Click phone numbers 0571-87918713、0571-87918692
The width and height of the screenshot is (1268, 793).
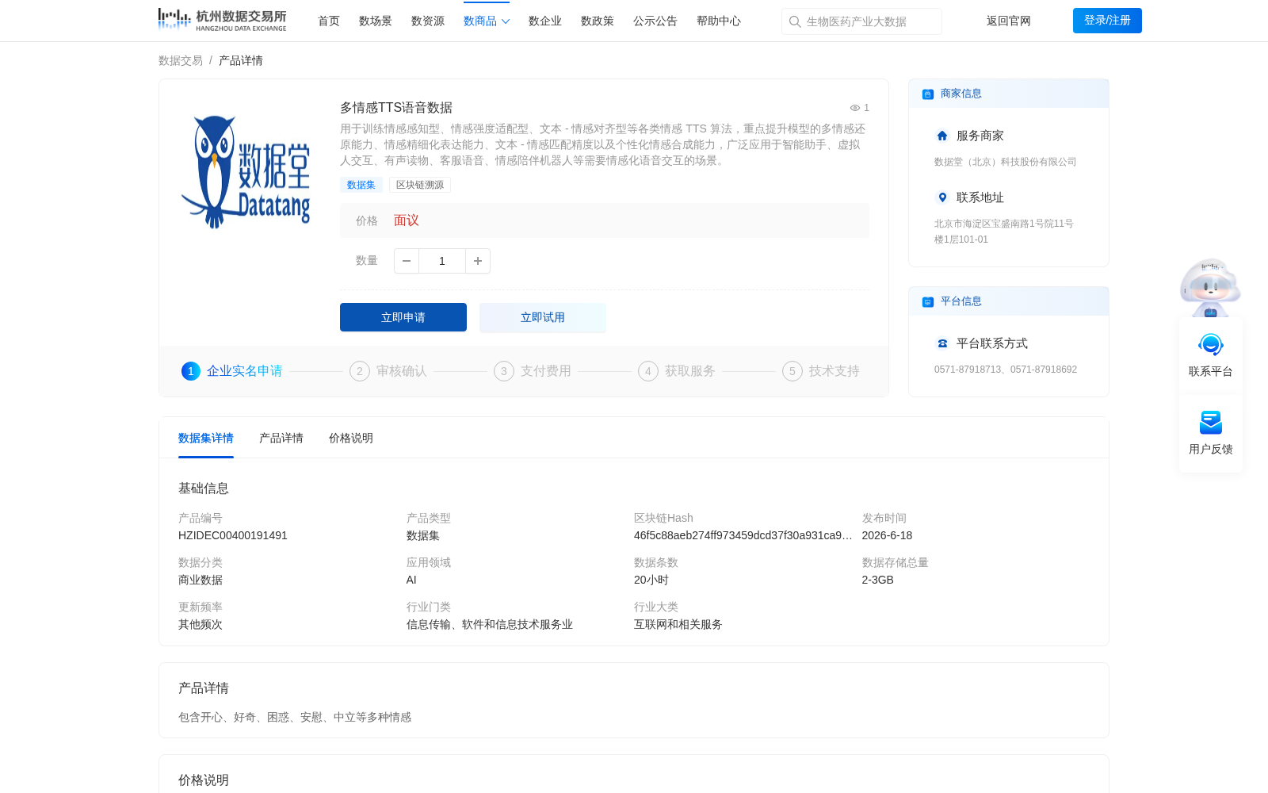[1006, 370]
